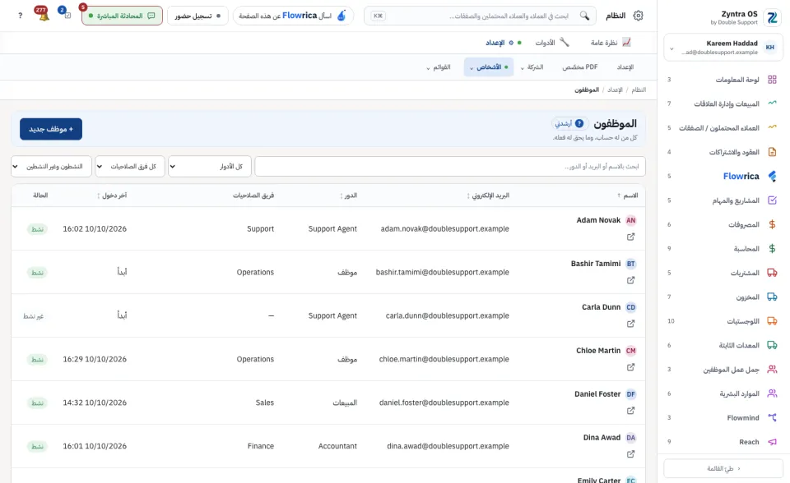The image size is (790, 483).
Task: Expand the كل الأدوار roles dropdown
Action: point(210,167)
